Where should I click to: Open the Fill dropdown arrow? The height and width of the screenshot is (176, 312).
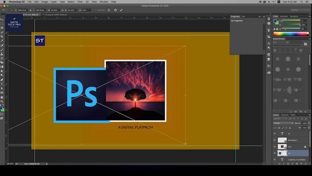click(x=309, y=128)
